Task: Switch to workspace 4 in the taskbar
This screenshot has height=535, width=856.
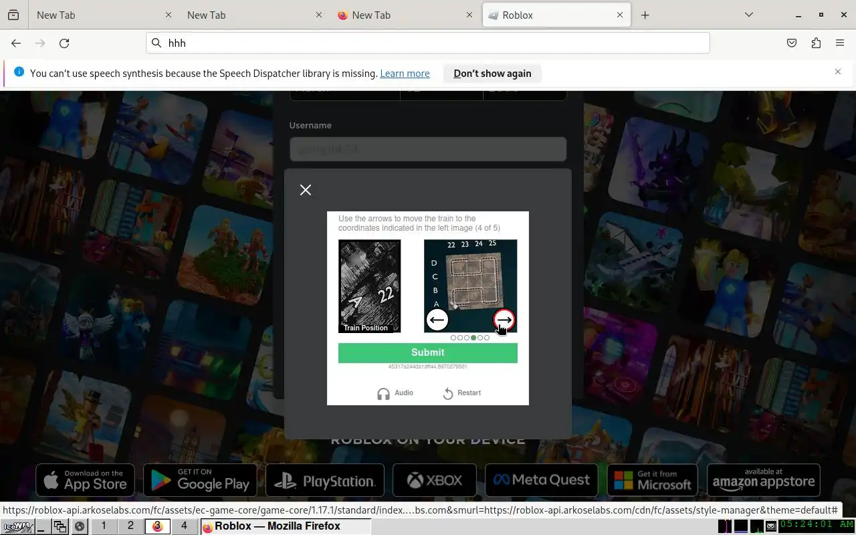Action: click(x=184, y=526)
